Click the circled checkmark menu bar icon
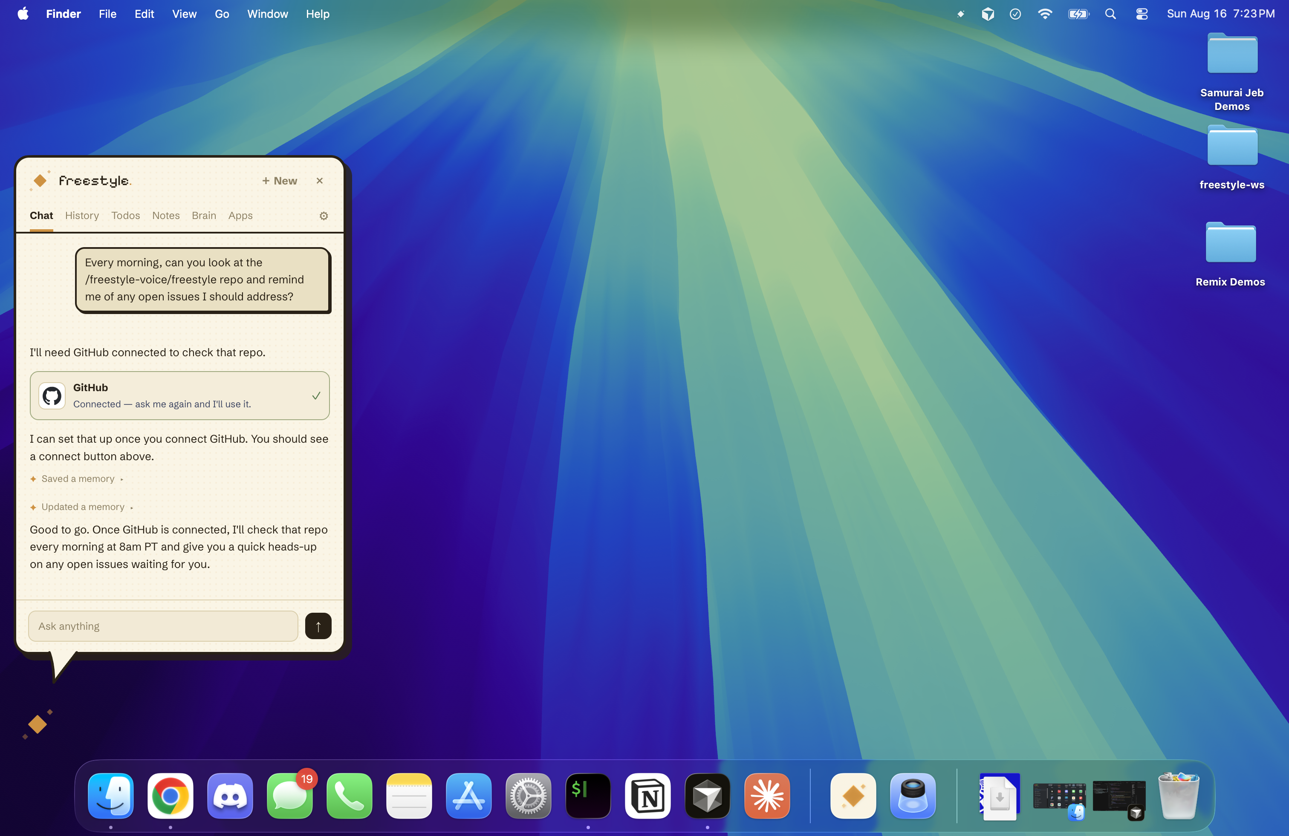 [1015, 14]
